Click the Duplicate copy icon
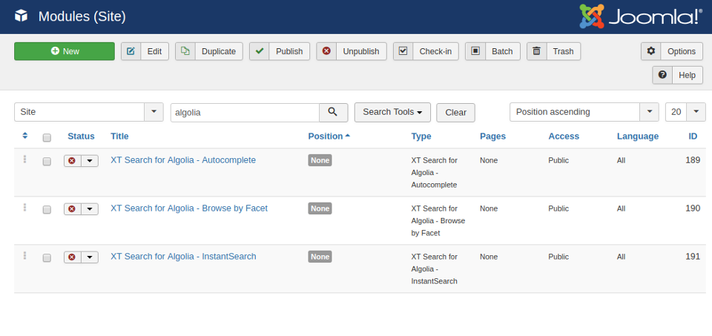Image resolution: width=712 pixels, height=336 pixels. point(185,51)
